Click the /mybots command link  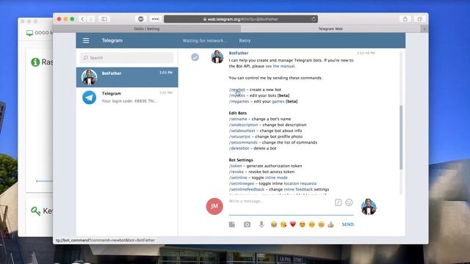tap(236, 95)
